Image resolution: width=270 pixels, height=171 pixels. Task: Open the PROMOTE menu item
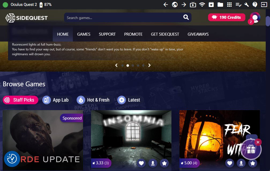pyautogui.click(x=133, y=34)
